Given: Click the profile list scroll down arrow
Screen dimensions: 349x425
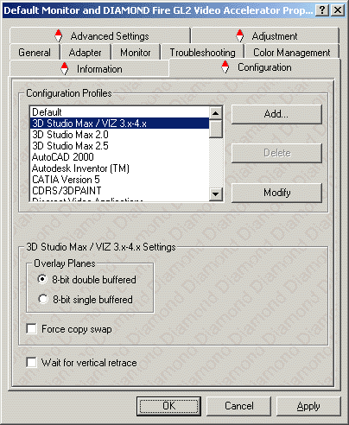Looking at the screenshot, I should click(216, 194).
